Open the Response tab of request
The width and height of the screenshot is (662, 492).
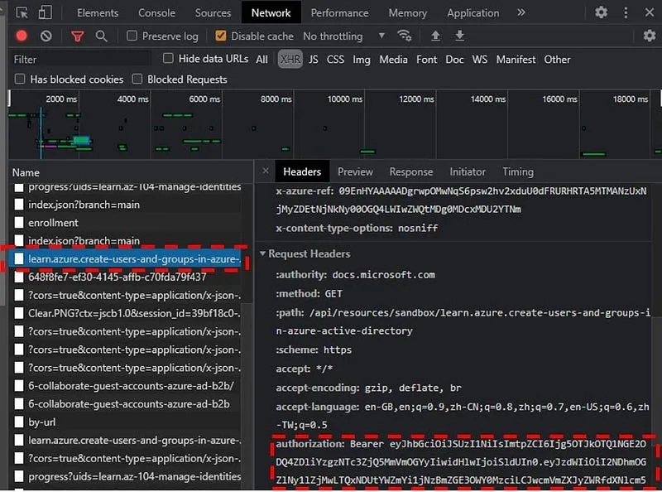point(410,171)
